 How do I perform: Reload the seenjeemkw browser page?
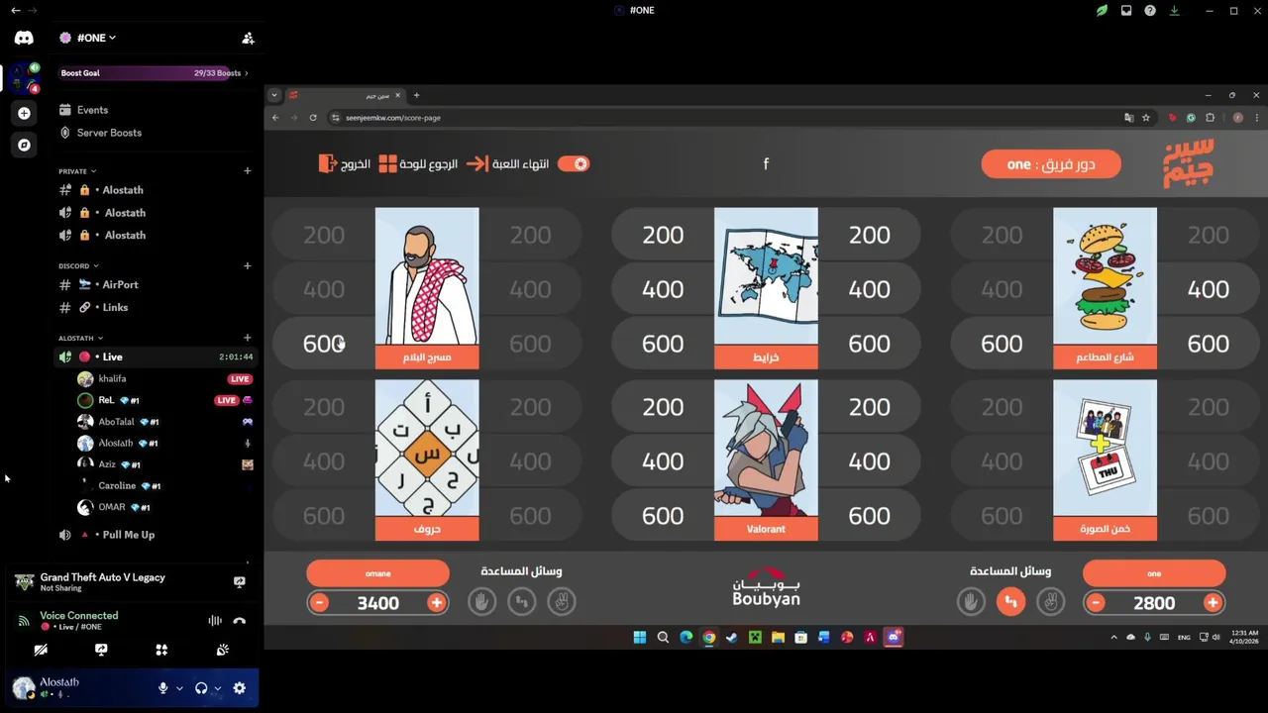click(x=313, y=118)
